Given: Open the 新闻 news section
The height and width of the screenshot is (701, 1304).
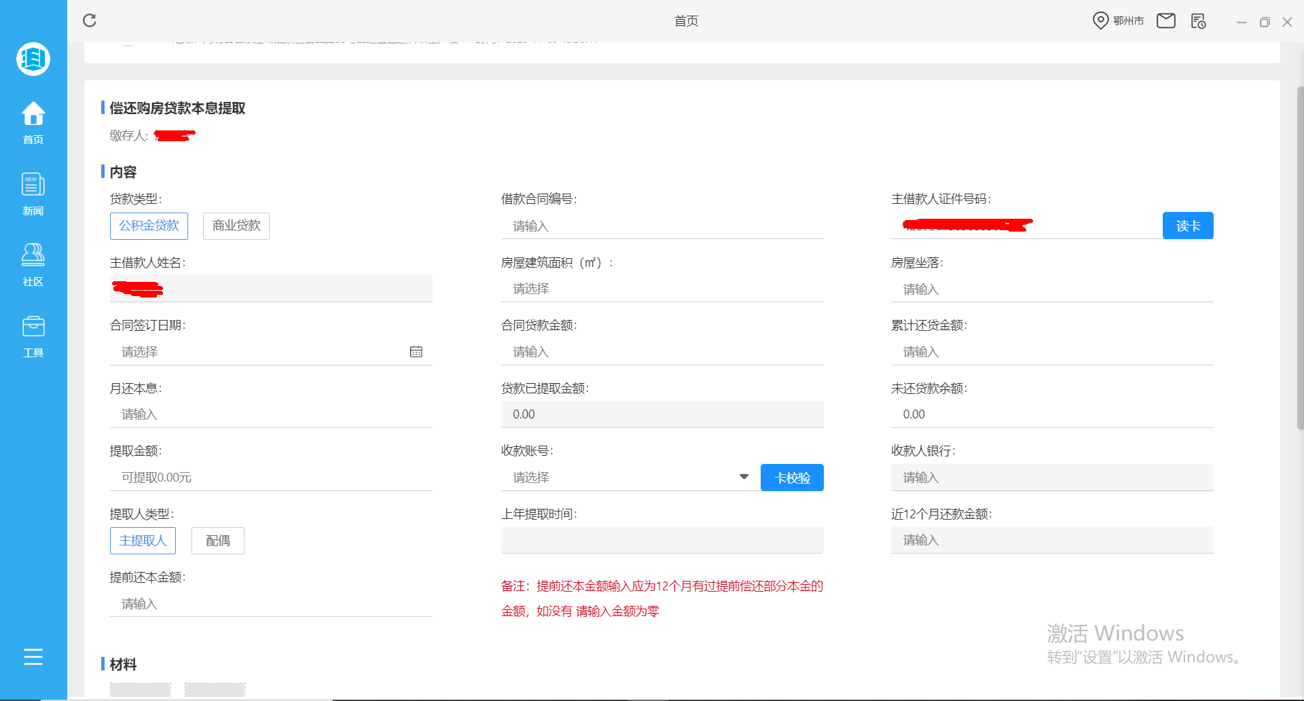Looking at the screenshot, I should point(33,192).
